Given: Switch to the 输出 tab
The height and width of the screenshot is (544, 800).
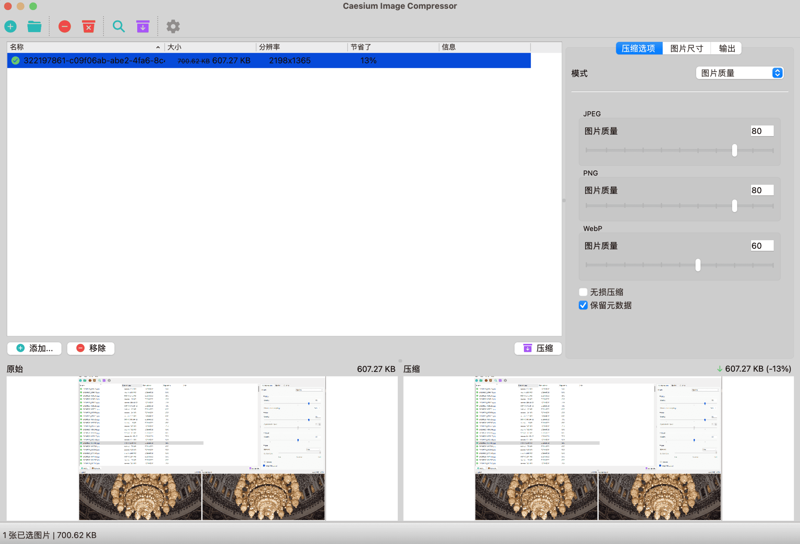Looking at the screenshot, I should (x=727, y=48).
